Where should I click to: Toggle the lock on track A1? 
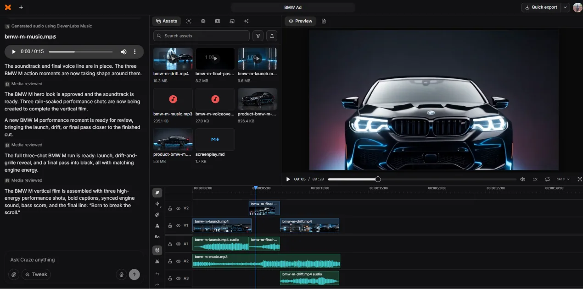tap(170, 244)
